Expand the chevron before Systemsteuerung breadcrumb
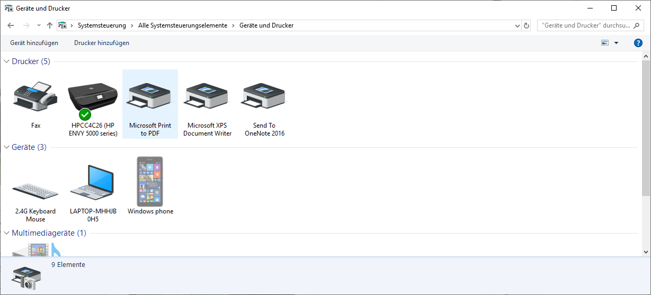 click(x=72, y=25)
